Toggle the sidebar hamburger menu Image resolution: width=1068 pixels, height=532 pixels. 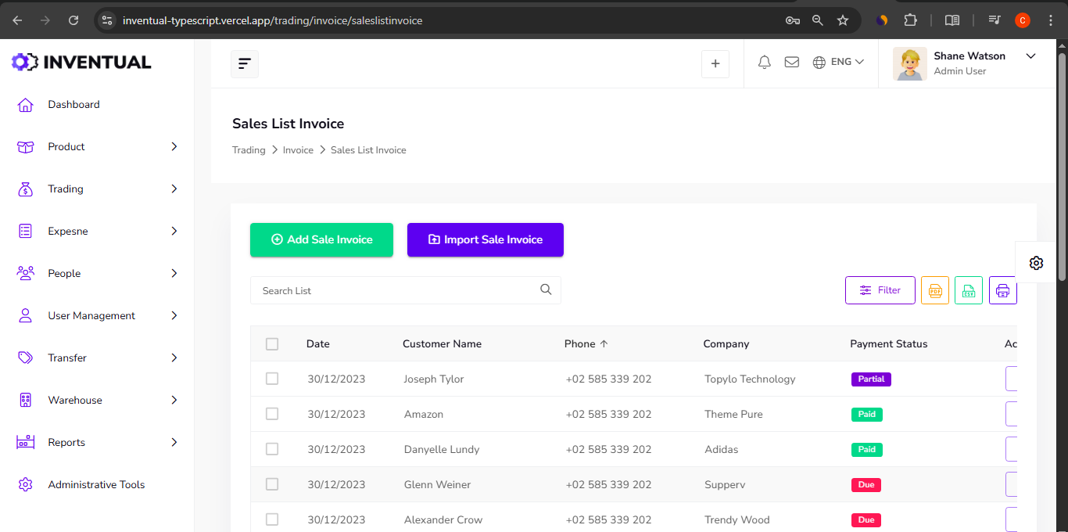pos(245,63)
